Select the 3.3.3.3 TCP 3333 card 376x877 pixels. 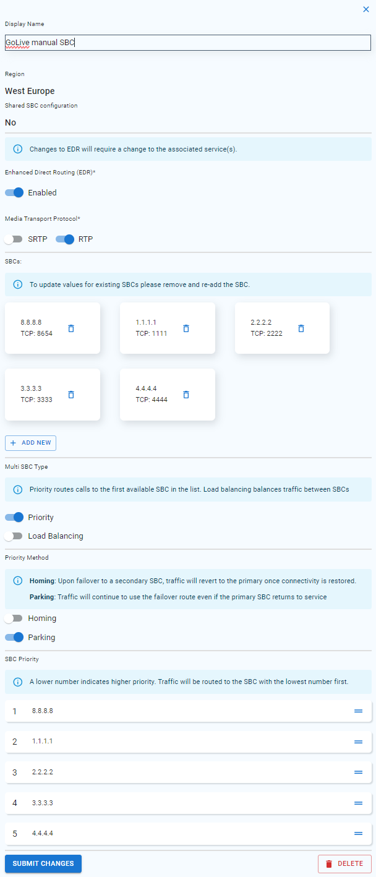click(53, 395)
